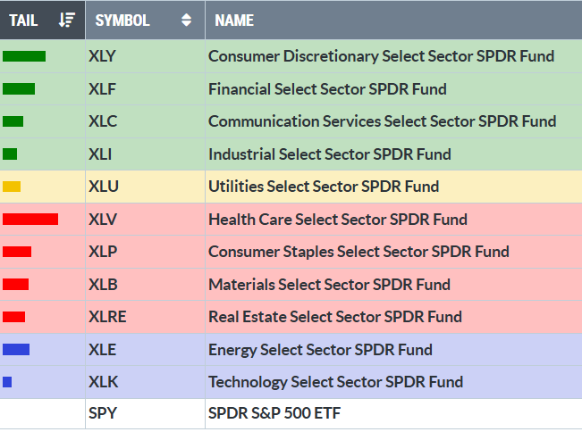Sort table by the TAIL column icon
This screenshot has width=582, height=432.
[67, 20]
